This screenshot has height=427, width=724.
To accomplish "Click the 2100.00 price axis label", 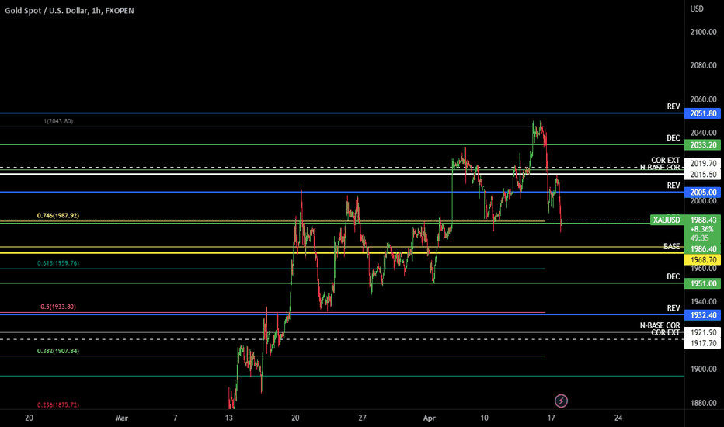I will click(703, 32).
